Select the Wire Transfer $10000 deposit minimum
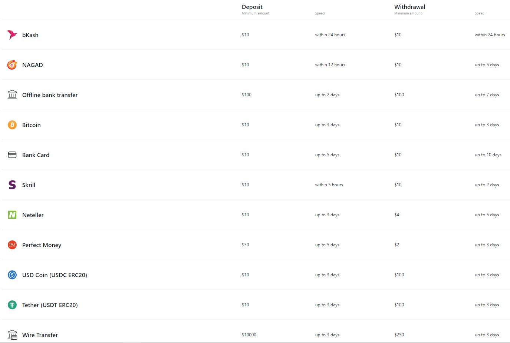 249,335
